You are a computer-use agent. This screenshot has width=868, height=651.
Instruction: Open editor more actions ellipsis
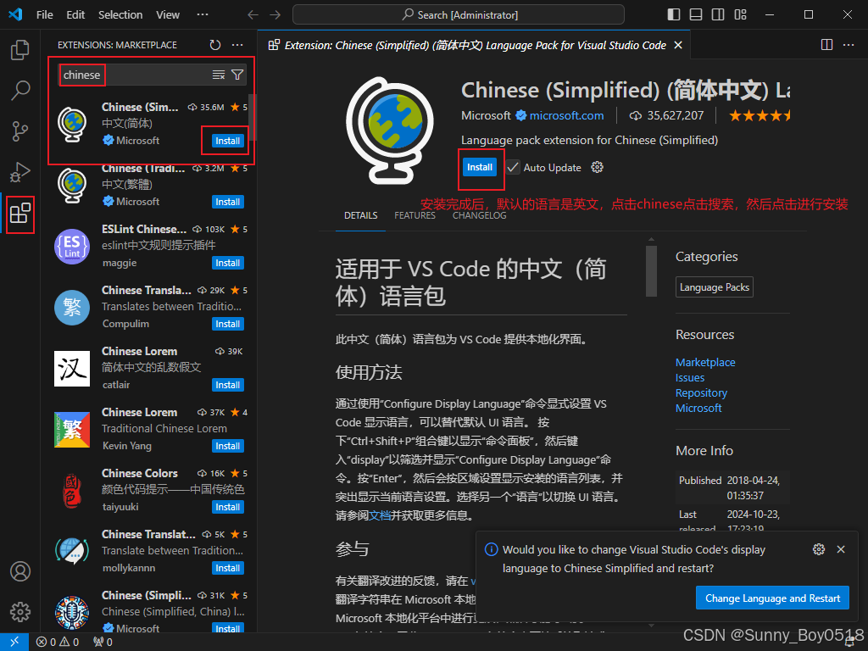click(x=849, y=45)
